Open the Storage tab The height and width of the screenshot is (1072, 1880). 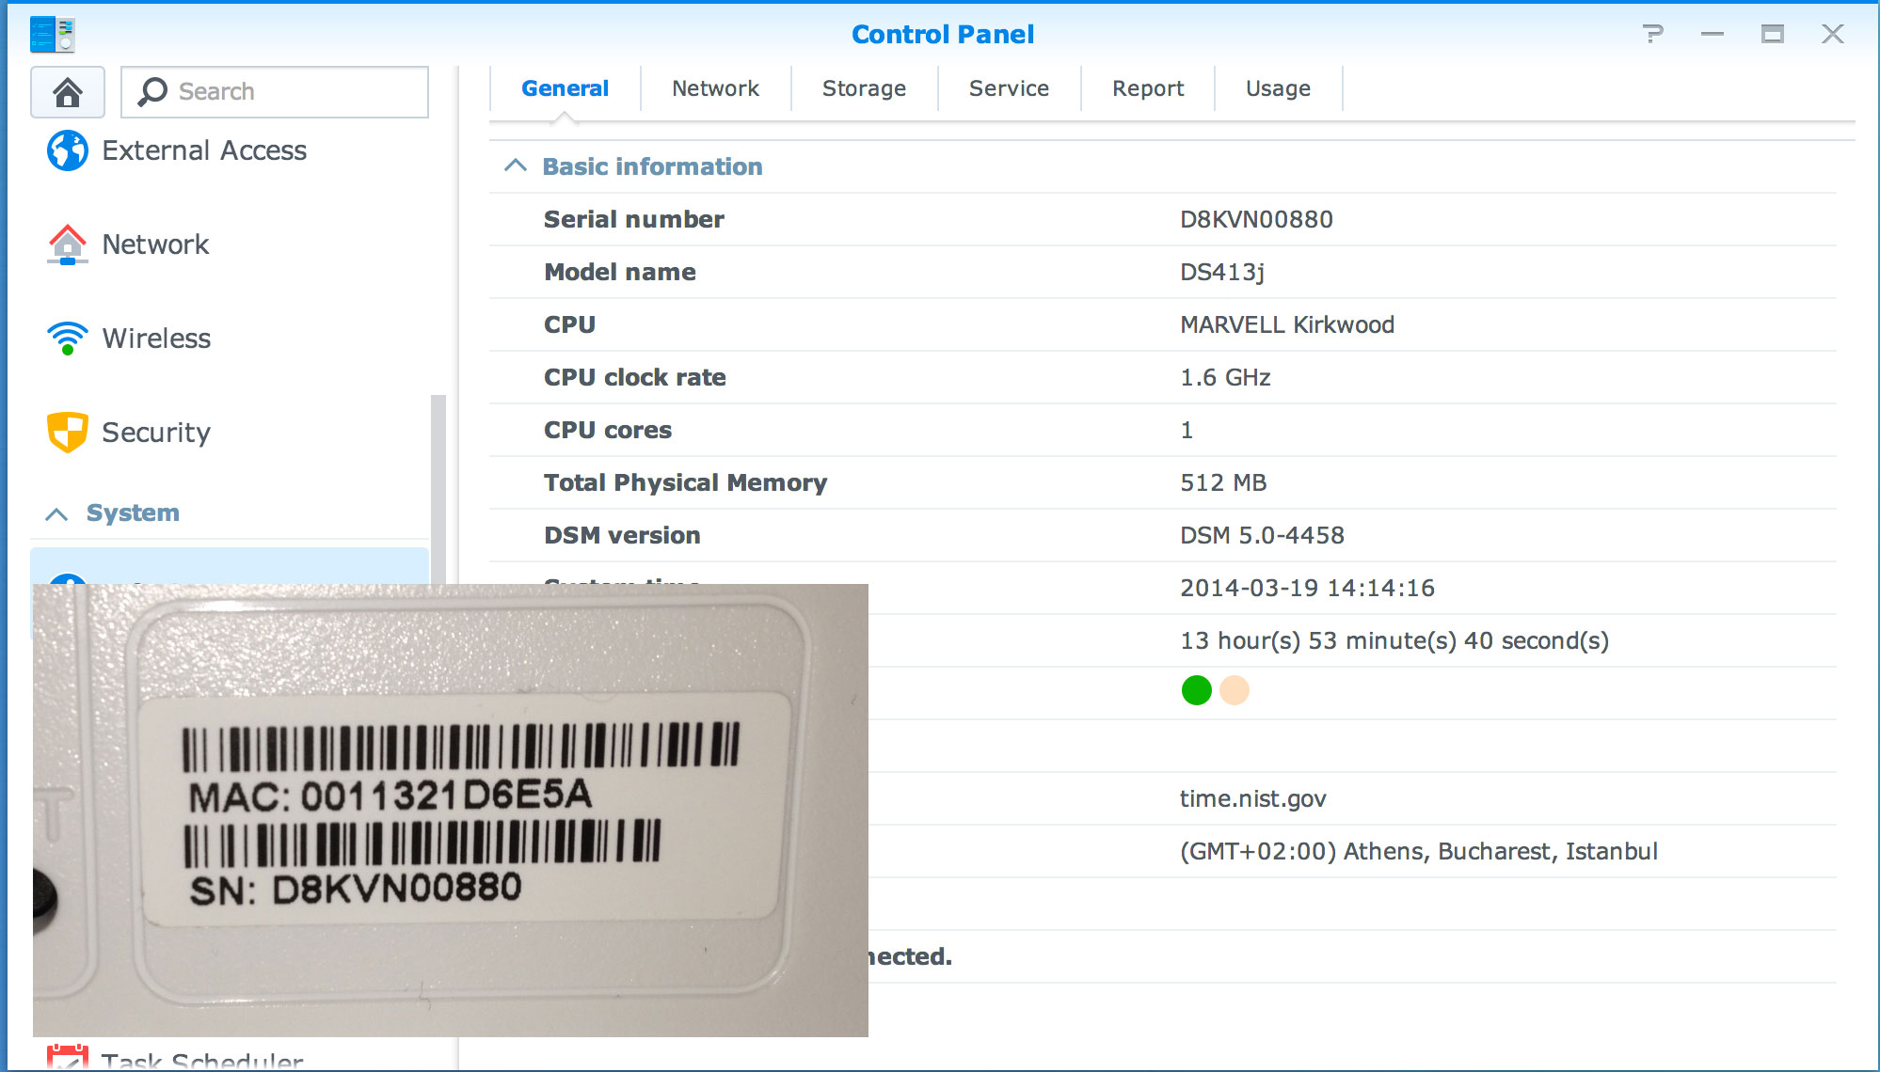coord(864,88)
